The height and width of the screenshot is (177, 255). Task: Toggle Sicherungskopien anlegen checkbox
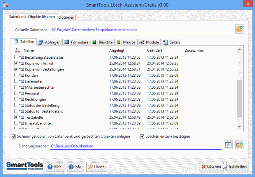(x=14, y=136)
